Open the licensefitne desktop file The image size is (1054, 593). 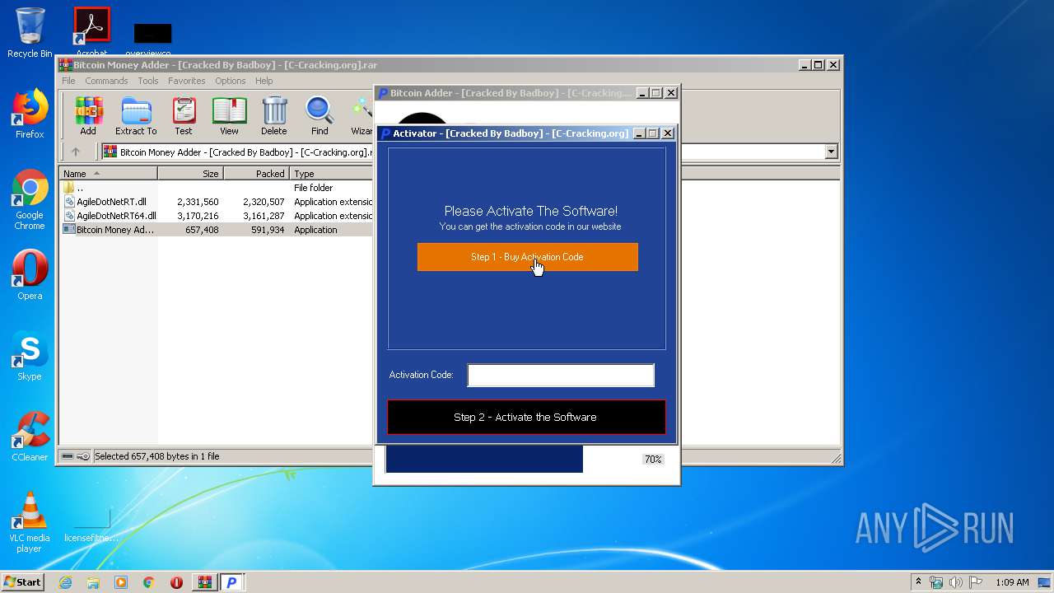tap(91, 525)
